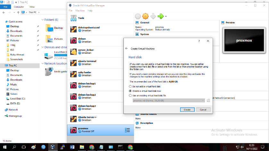Open the proxmox.vdi disk dropdown
The image size is (269, 151).
pyautogui.click(x=169, y=100)
